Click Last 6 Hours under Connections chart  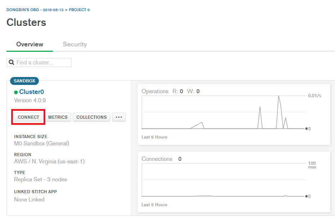point(154,205)
